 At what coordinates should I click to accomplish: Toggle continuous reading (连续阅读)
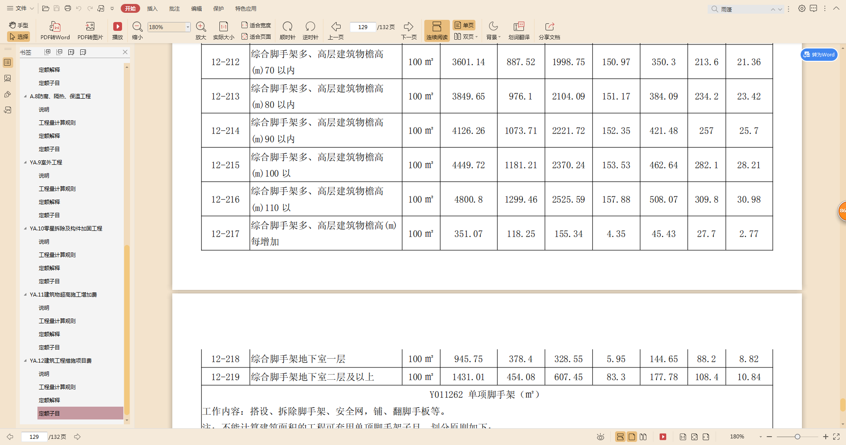click(x=437, y=30)
